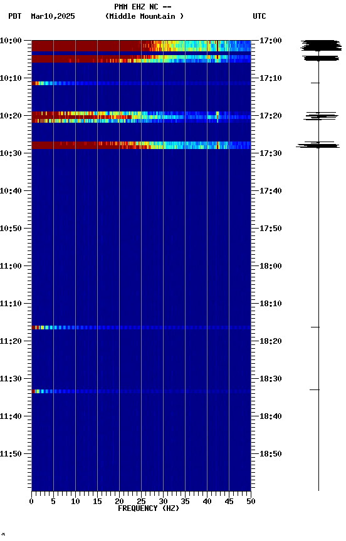346x541 pixels.
Task: Click the spectrogram streak near 11:16
Action: [x=141, y=327]
